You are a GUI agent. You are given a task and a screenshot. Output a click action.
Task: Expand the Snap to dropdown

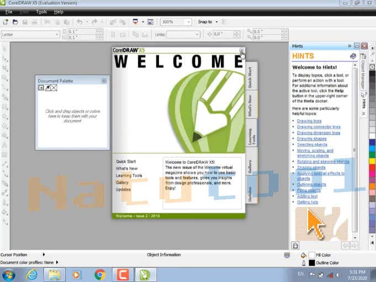[216, 22]
